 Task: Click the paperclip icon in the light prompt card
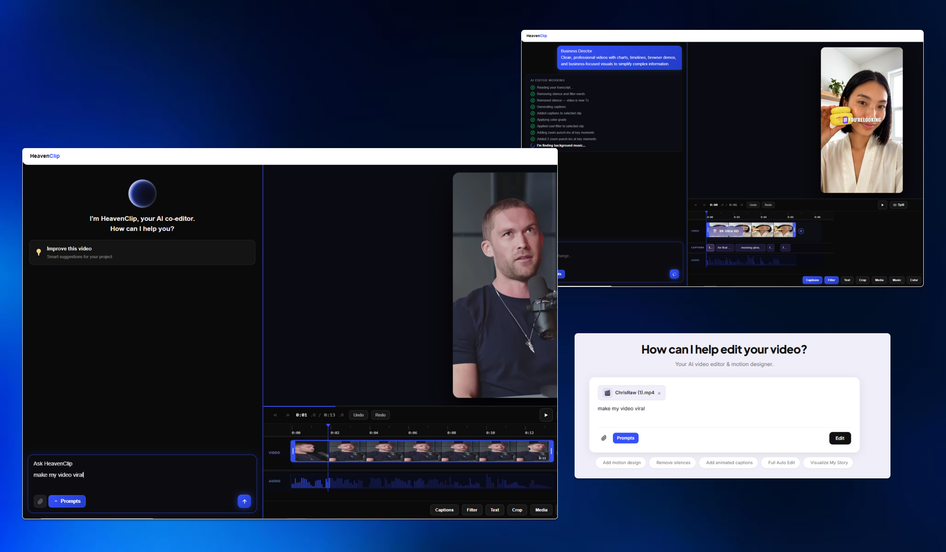(604, 438)
